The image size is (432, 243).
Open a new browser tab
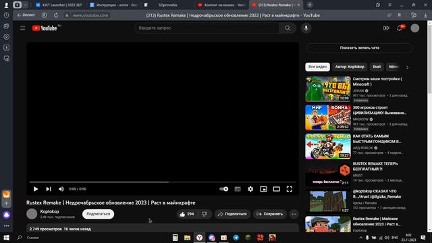pyautogui.click(x=310, y=5)
